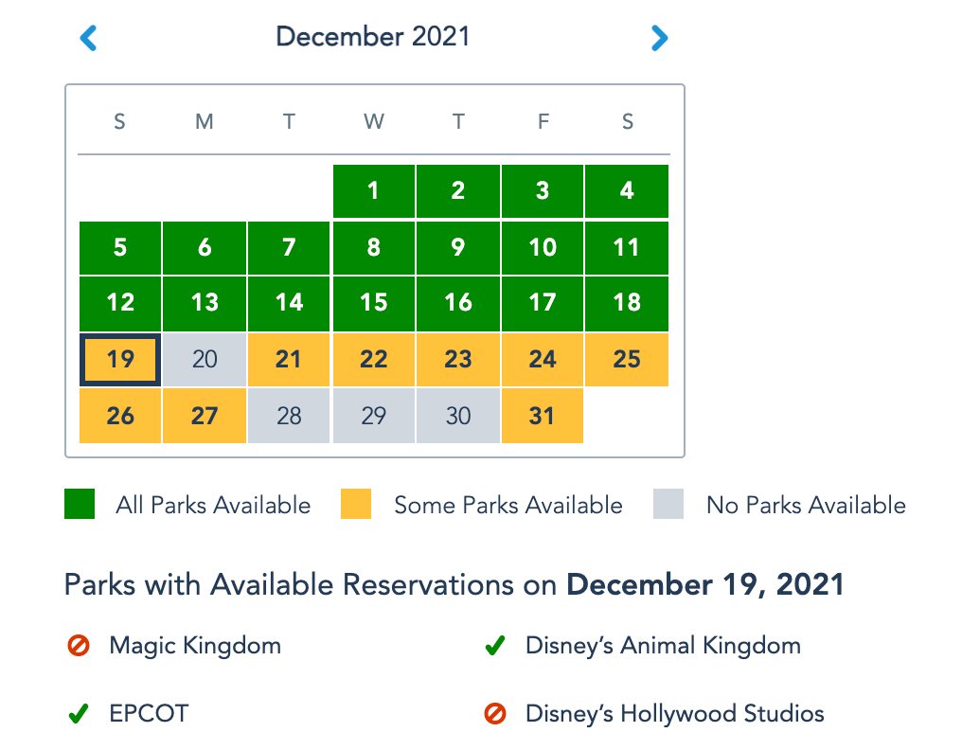Click the yellow Some Parks Available swatch
This screenshot has height=750, width=962.
click(356, 505)
